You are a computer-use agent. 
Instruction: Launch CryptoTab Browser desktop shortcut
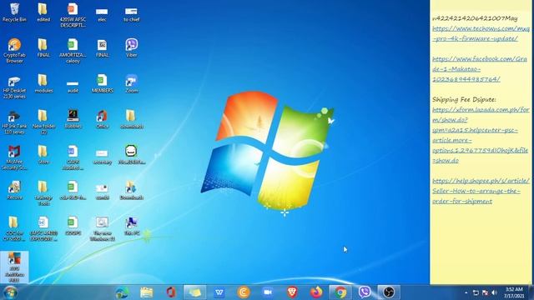coord(14,50)
